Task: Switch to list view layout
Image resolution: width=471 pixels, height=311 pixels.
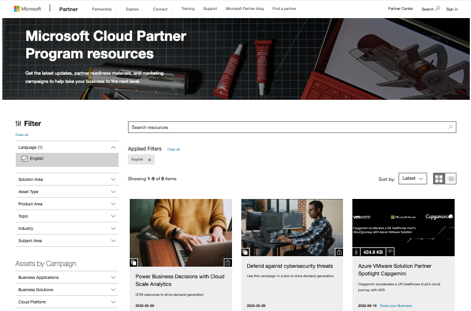Action: click(451, 179)
